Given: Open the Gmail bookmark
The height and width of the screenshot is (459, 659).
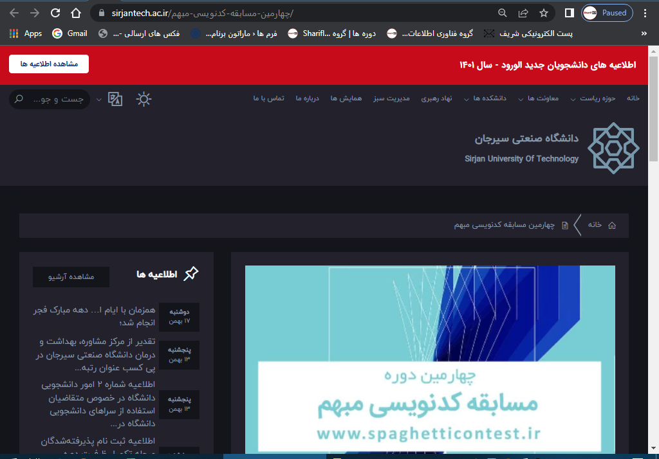Looking at the screenshot, I should [70, 33].
